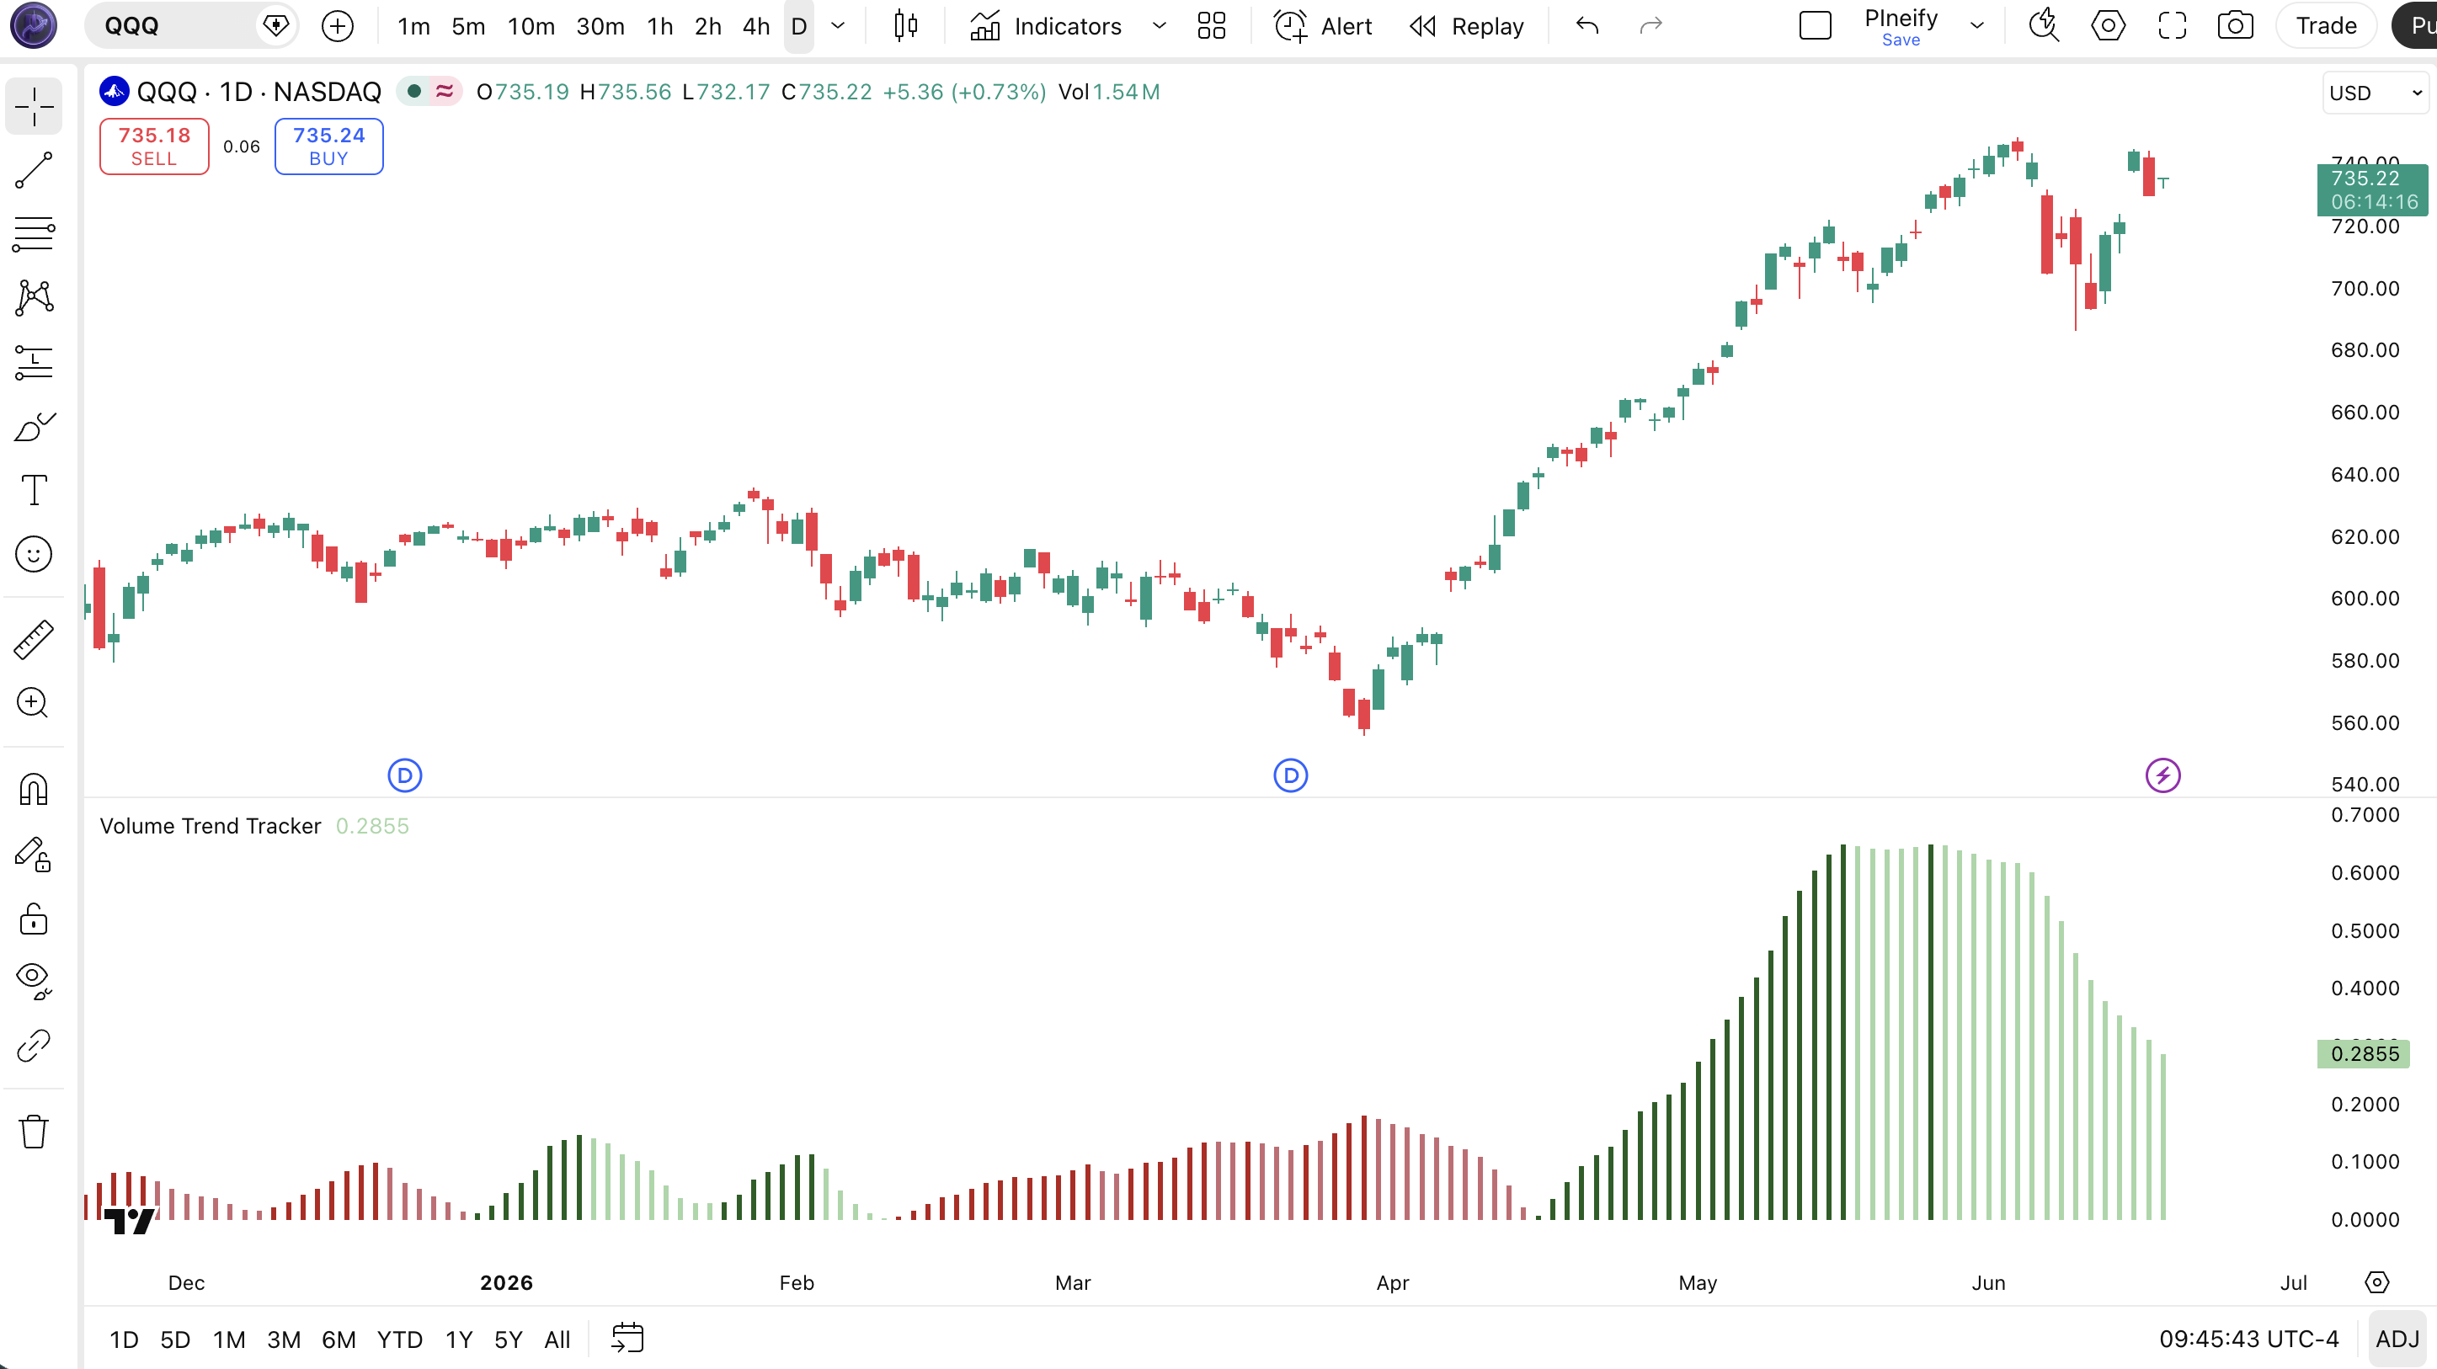Open the USD currency dropdown
This screenshot has height=1369, width=2437.
click(x=2375, y=93)
